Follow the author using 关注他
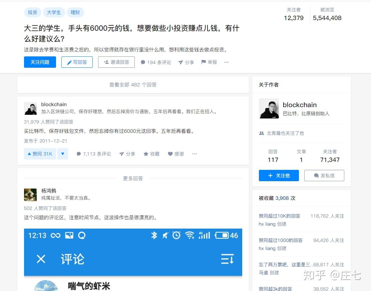The width and height of the screenshot is (371, 291). [279, 175]
